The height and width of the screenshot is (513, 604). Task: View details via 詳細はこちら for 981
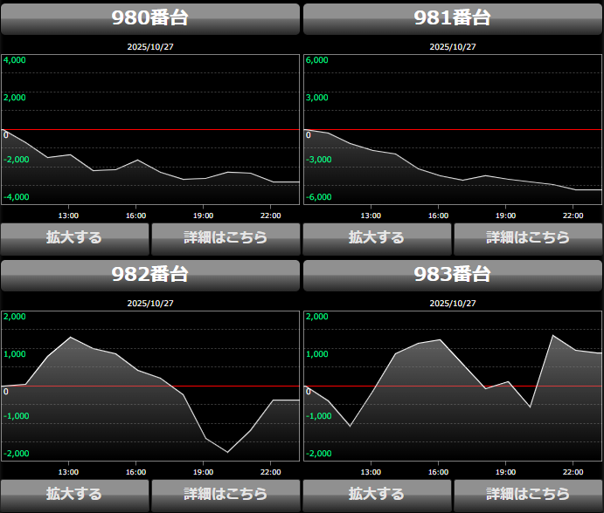pos(528,237)
